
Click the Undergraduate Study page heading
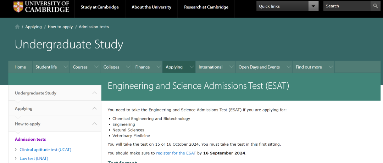pyautogui.click(x=69, y=45)
